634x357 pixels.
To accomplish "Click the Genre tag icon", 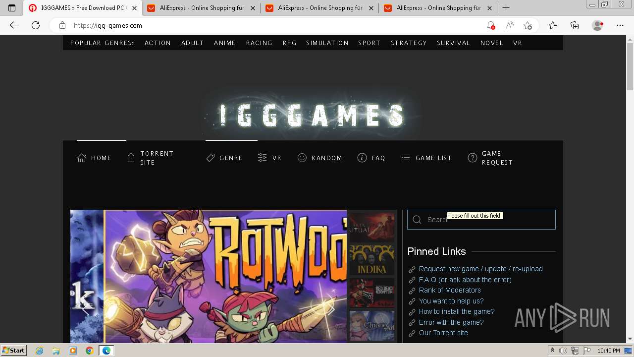I will point(211,158).
